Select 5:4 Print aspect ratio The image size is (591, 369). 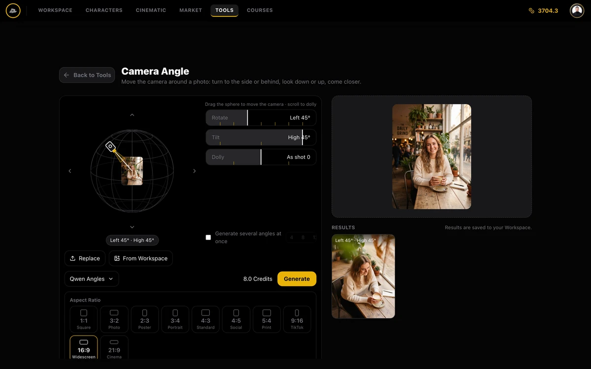266,319
